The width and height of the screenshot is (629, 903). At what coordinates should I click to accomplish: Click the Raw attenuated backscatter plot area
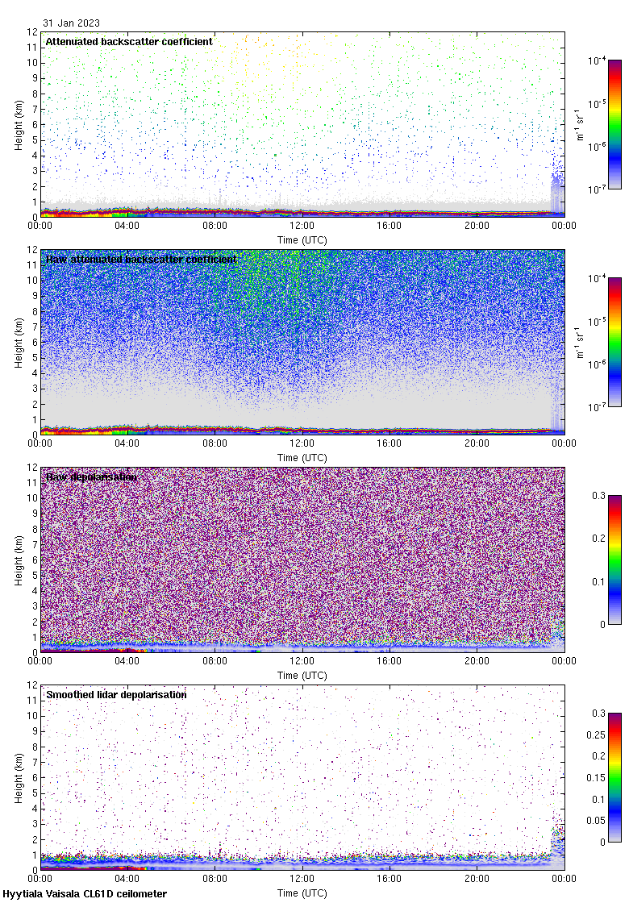(302, 342)
